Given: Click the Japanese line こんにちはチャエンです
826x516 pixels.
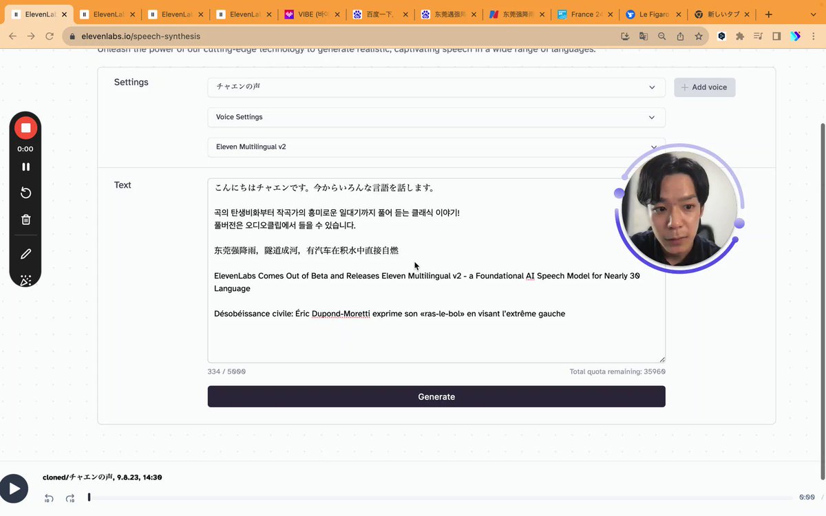Looking at the screenshot, I should (324, 188).
